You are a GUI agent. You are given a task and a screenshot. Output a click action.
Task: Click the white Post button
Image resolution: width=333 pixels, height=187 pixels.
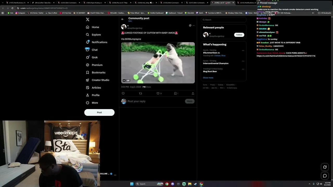coord(99,112)
